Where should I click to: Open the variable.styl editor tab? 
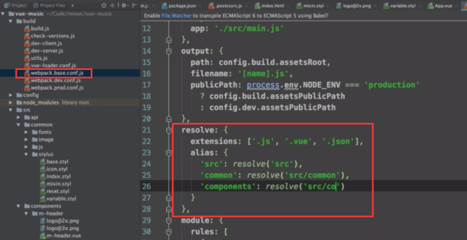pyautogui.click(x=400, y=6)
